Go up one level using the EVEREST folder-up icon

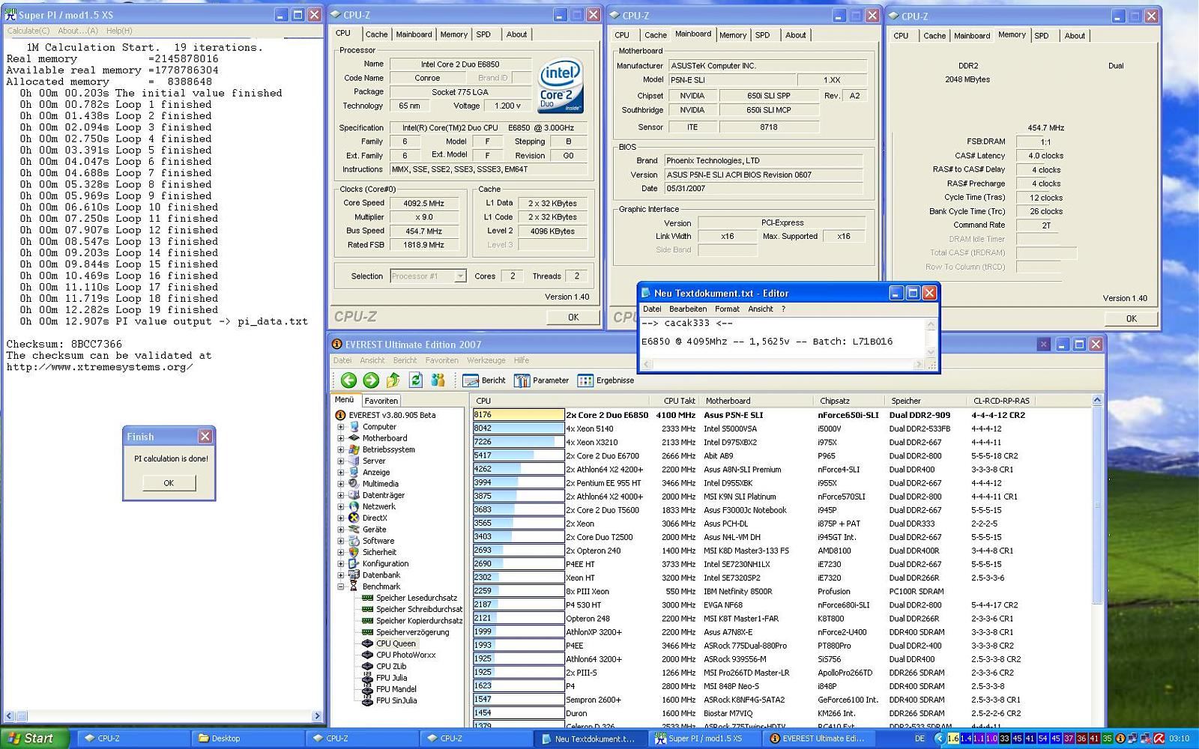pyautogui.click(x=393, y=380)
